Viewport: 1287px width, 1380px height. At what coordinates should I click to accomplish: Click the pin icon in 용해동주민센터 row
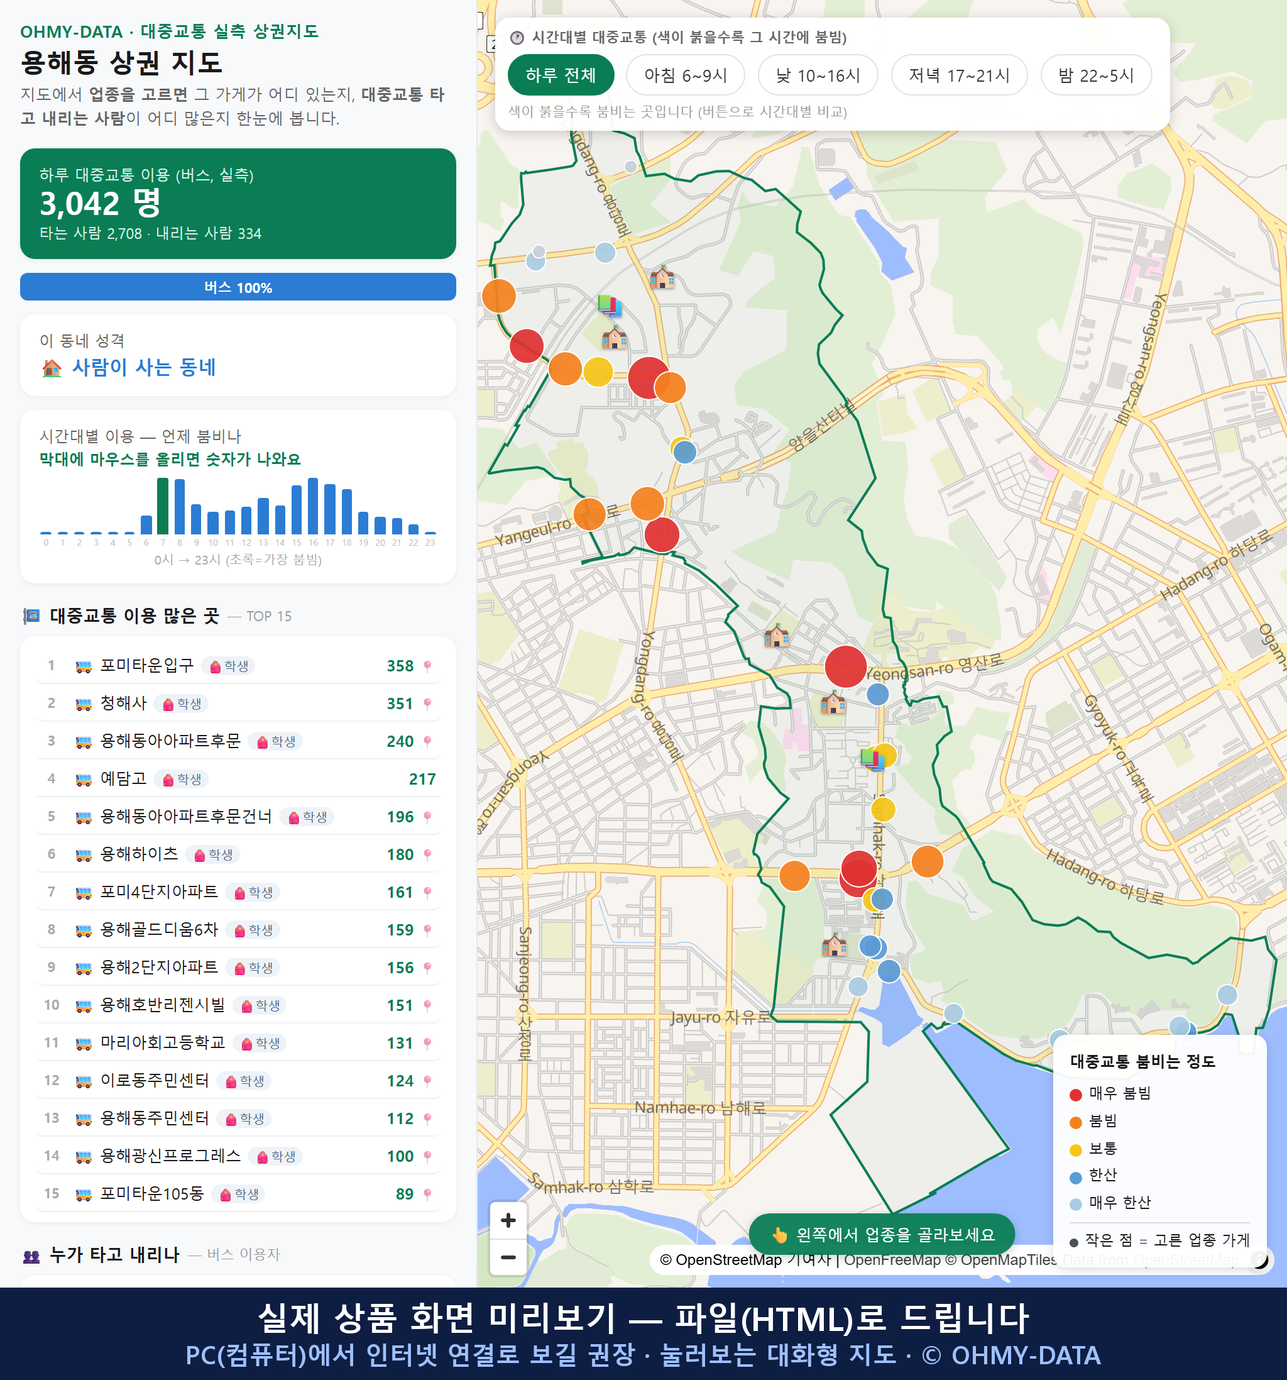[427, 1119]
